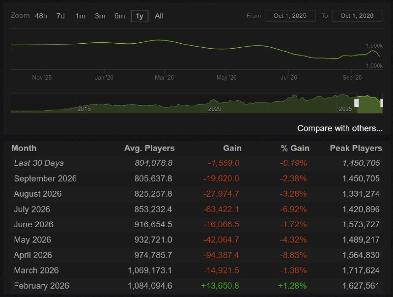Show All time zoom range
This screenshot has width=393, height=297.
tap(159, 16)
